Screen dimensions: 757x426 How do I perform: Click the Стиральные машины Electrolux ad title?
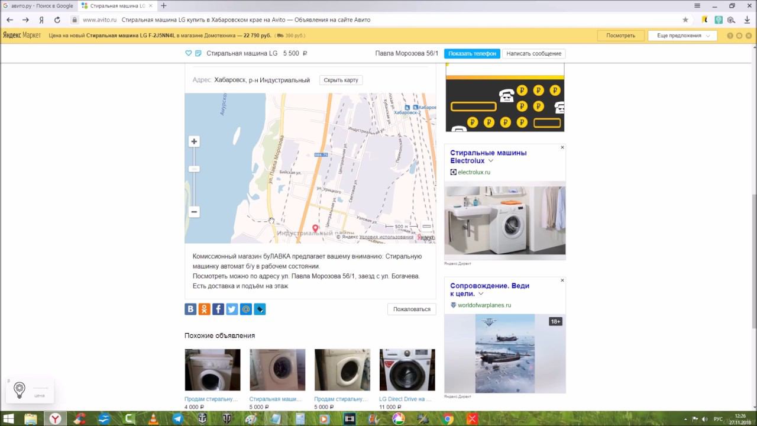click(489, 157)
